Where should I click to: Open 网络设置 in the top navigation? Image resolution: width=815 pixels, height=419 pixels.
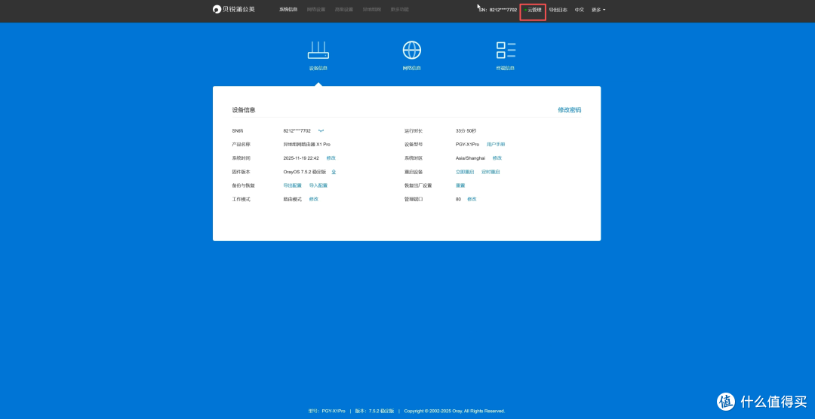click(316, 10)
